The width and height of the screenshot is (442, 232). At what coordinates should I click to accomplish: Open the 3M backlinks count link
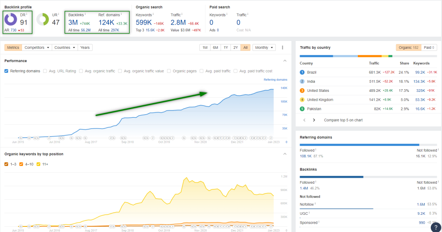point(73,22)
